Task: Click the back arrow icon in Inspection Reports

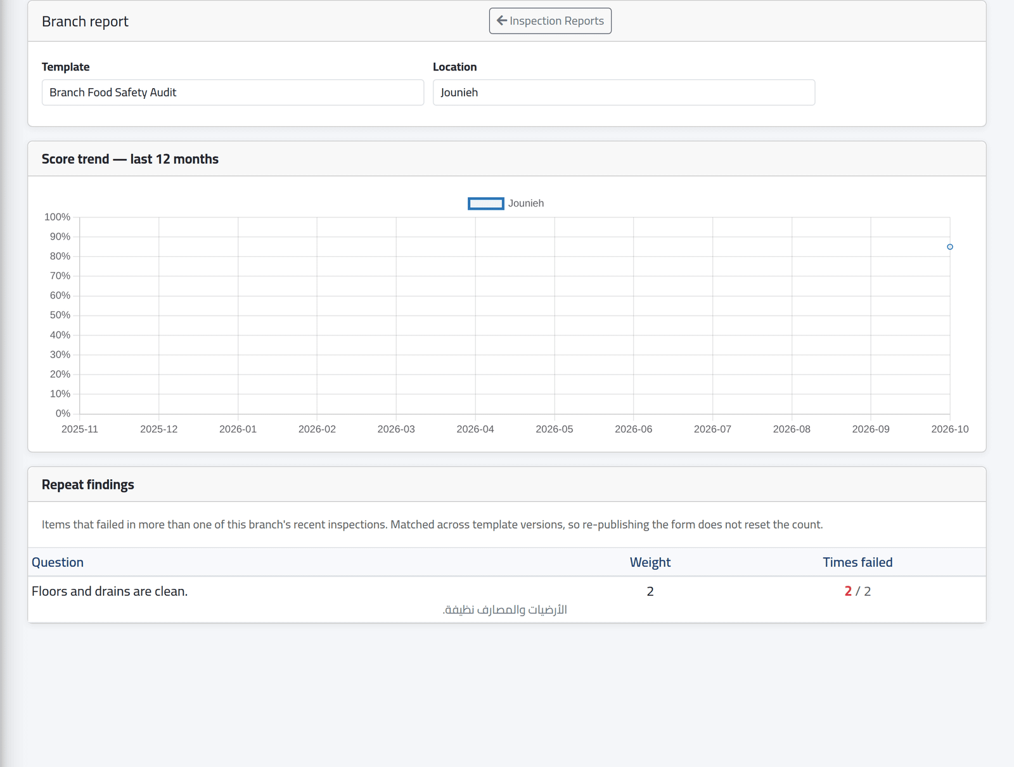Action: pos(501,21)
